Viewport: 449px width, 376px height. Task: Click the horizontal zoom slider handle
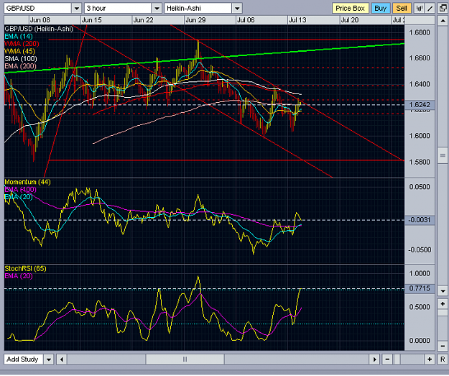(x=397, y=359)
